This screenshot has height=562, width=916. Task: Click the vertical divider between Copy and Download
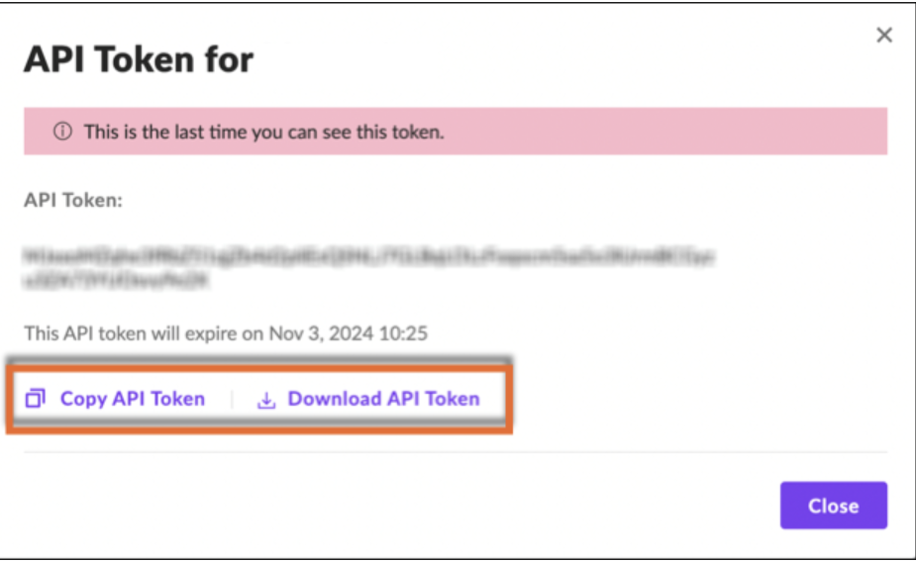pos(231,400)
